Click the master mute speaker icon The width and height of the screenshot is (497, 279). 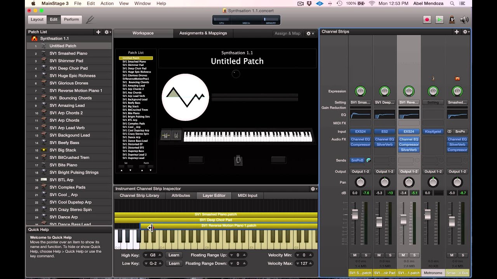464,19
